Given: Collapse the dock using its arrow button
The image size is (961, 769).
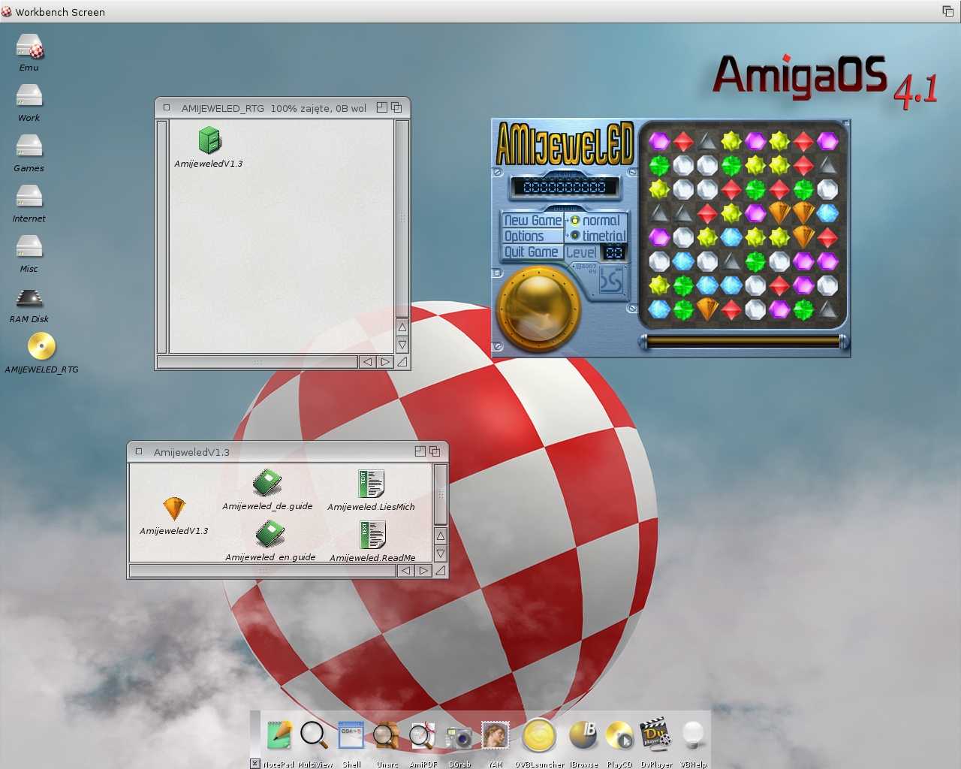Looking at the screenshot, I should (255, 763).
